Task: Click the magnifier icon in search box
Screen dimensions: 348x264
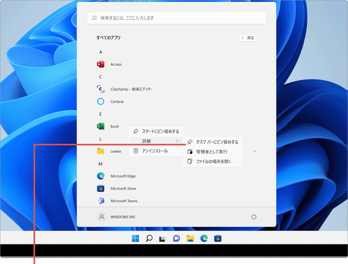Action: (x=94, y=18)
